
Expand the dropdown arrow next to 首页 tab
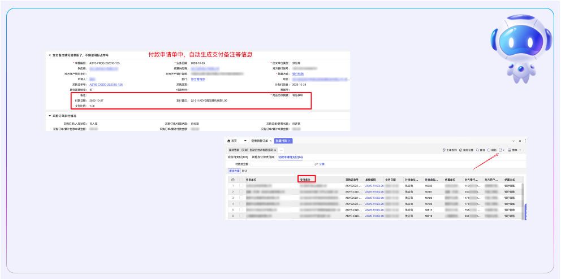tap(245, 141)
